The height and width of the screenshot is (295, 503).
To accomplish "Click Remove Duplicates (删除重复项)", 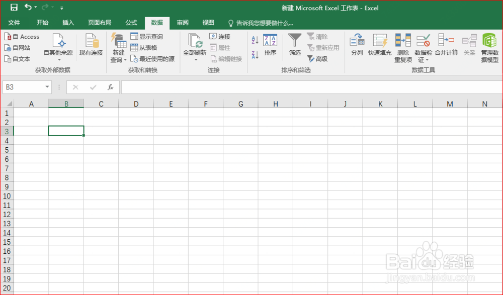I will click(403, 48).
